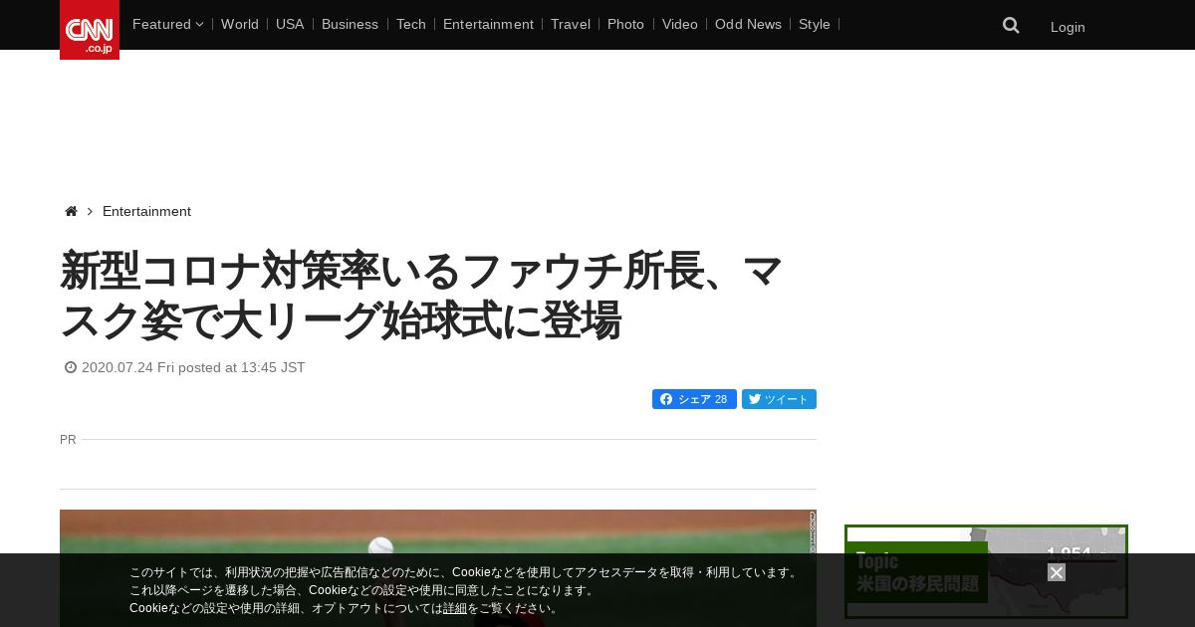Open the Entertainment nav section
This screenshot has width=1195, height=627.
pos(488,24)
